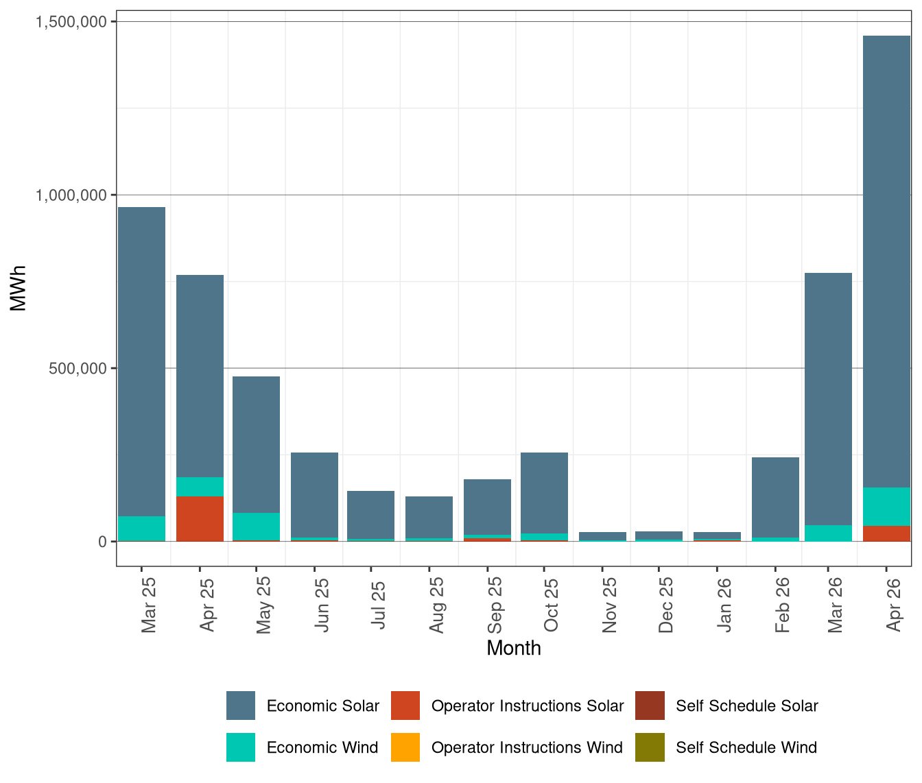The height and width of the screenshot is (783, 922).
Task: Click the 'Oct 25' x-axis label
Action: point(551,605)
